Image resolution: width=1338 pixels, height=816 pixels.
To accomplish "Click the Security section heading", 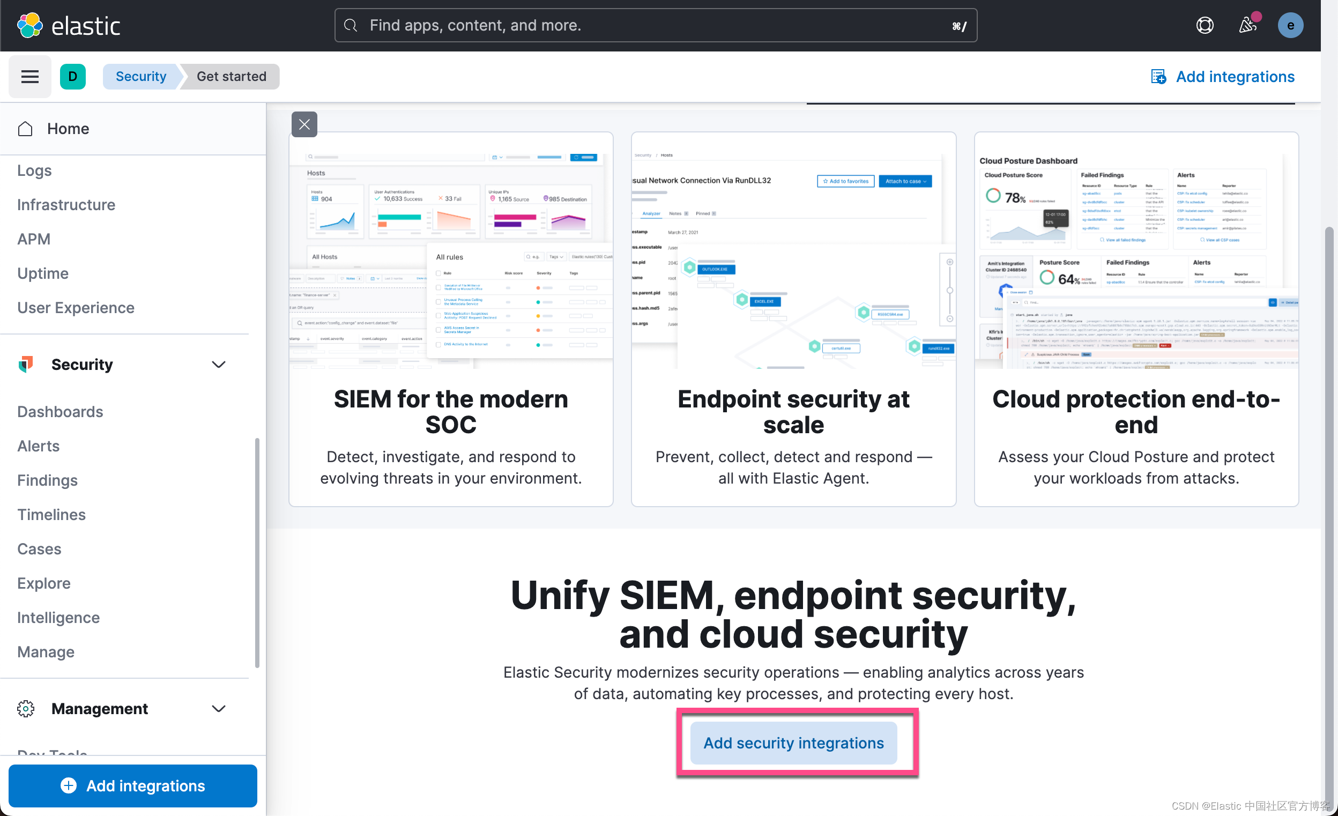I will tap(82, 364).
